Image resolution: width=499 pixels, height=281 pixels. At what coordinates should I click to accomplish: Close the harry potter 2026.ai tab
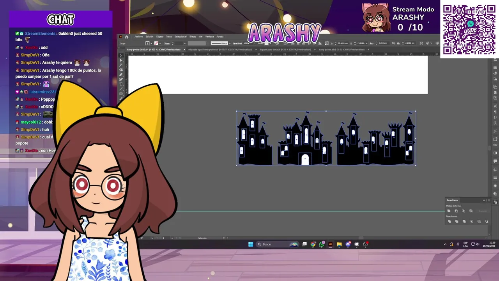coord(184,50)
